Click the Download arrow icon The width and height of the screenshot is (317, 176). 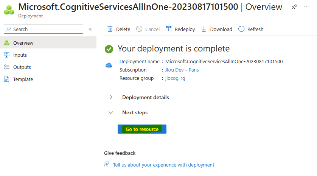coord(204,29)
